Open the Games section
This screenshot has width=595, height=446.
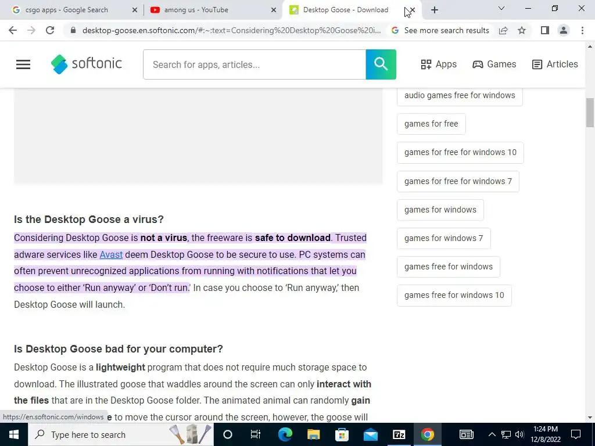(494, 64)
